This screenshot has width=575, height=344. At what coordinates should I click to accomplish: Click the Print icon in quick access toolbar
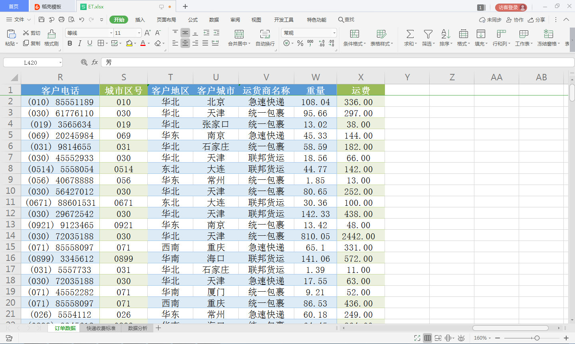coord(61,20)
